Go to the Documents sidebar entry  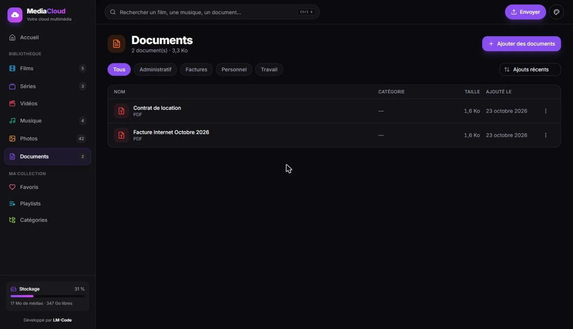point(48,157)
